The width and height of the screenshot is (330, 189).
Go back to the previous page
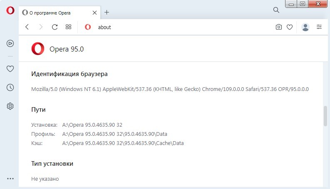click(27, 27)
